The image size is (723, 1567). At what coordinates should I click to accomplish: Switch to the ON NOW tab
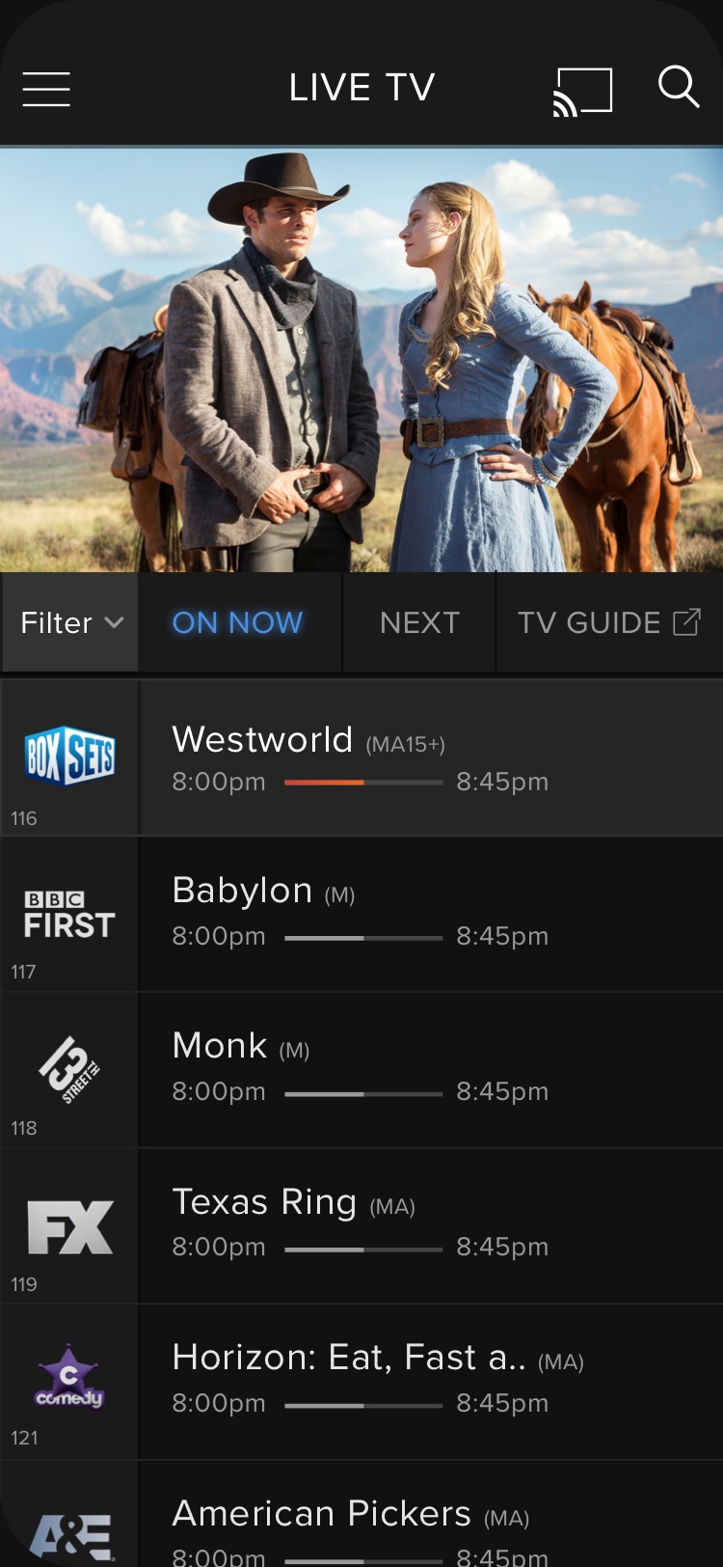tap(238, 622)
